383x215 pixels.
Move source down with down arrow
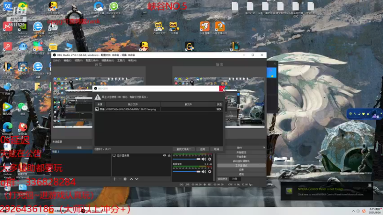click(136, 179)
